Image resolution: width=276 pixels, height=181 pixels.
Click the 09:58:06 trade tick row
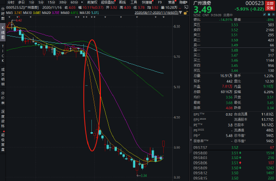click(x=234, y=163)
